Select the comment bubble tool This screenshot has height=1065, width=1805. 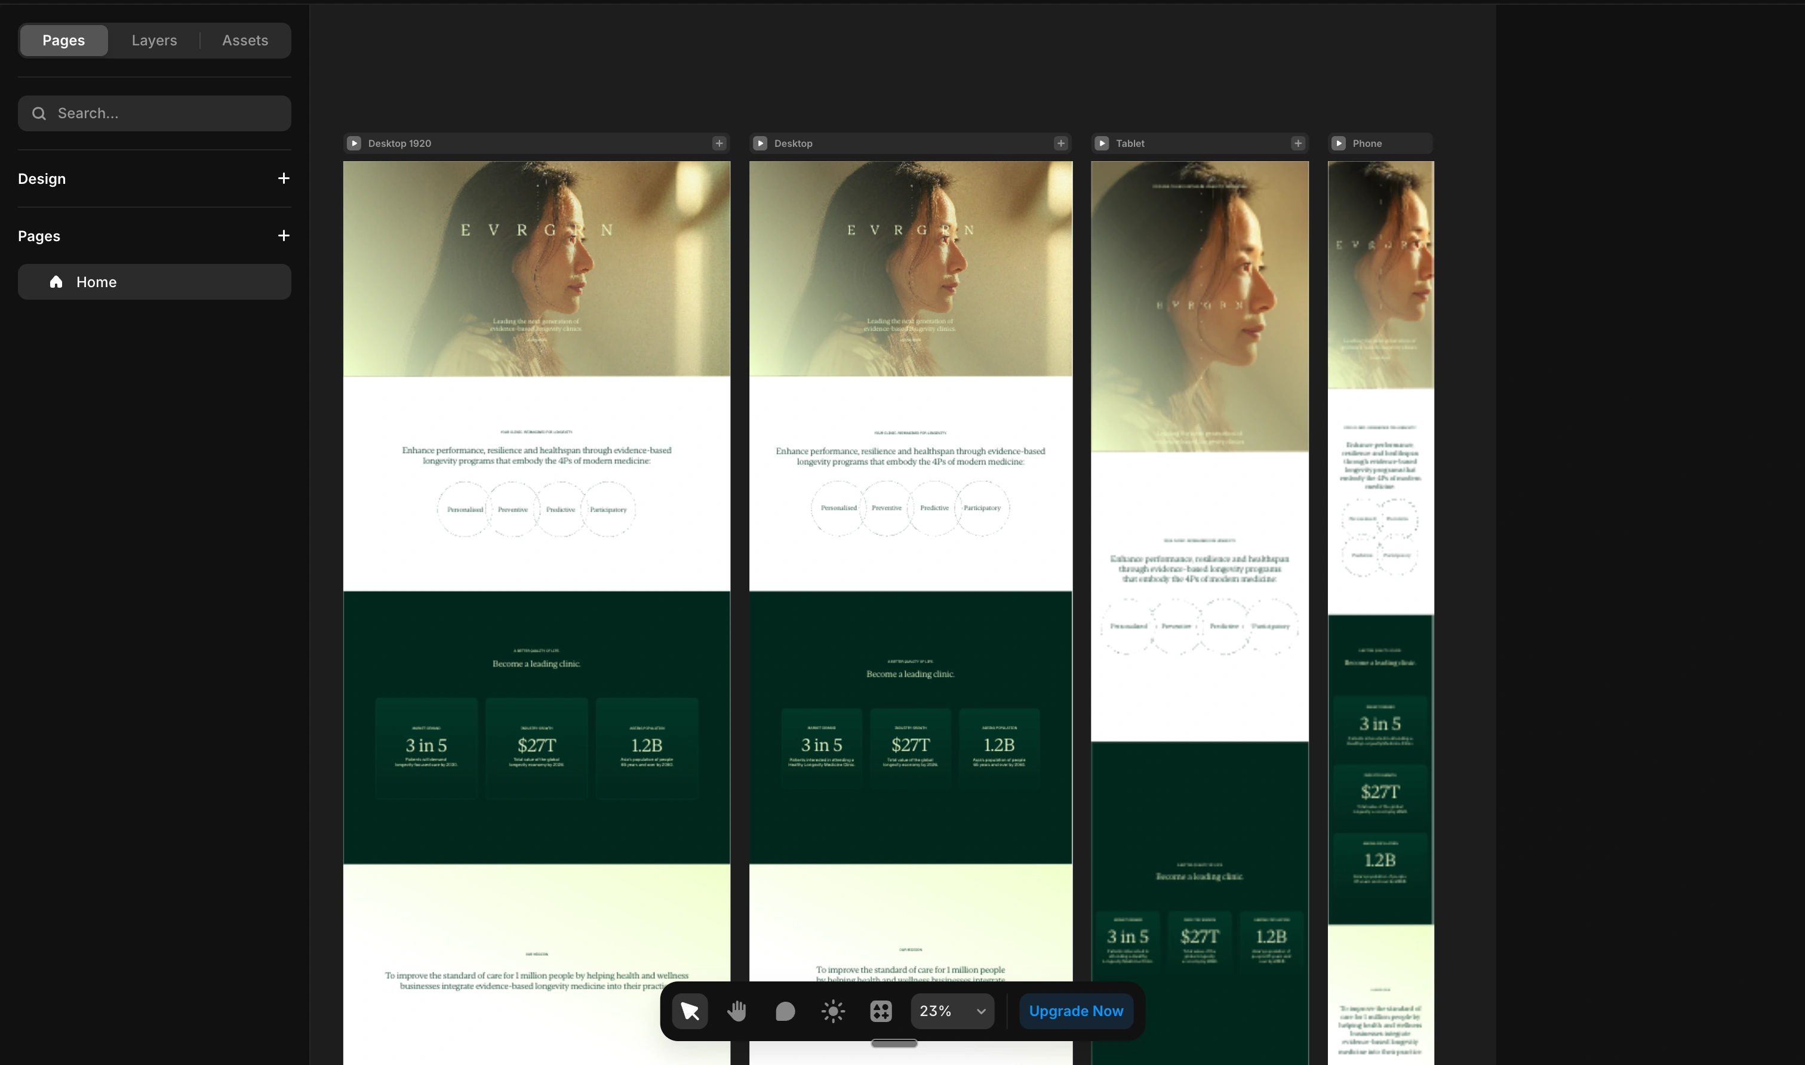[785, 1011]
